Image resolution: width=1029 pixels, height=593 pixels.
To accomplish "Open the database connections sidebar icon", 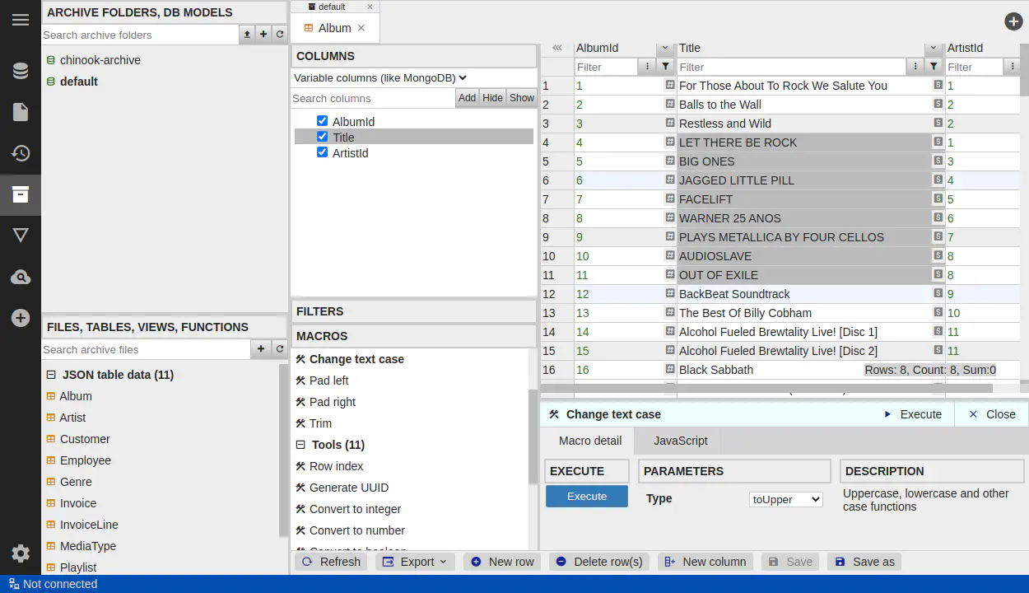I will click(21, 71).
